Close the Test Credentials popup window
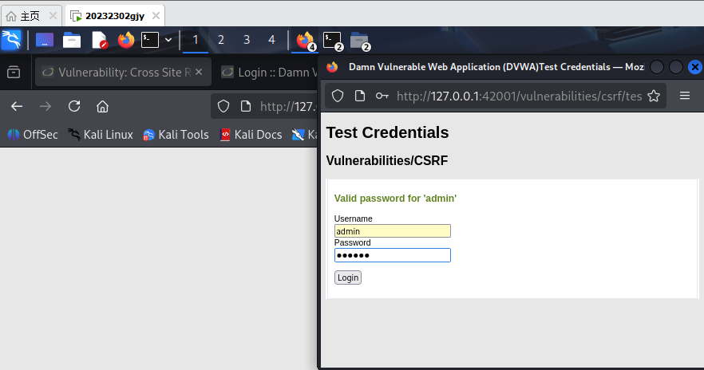This screenshot has width=704, height=370. (x=695, y=67)
